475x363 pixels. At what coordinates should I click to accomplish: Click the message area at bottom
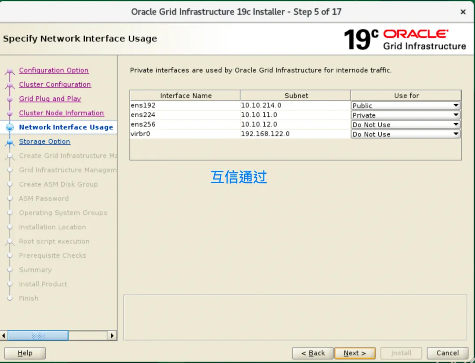coord(296,318)
